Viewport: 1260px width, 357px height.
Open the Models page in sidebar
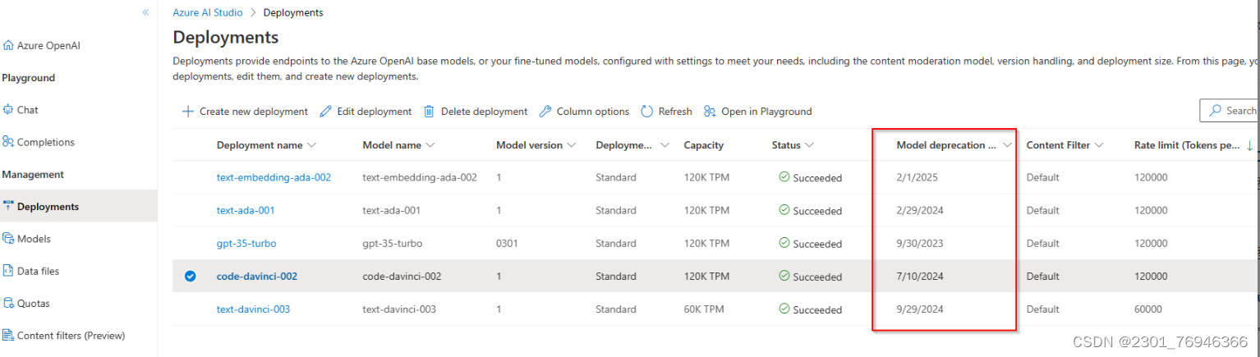pos(34,239)
